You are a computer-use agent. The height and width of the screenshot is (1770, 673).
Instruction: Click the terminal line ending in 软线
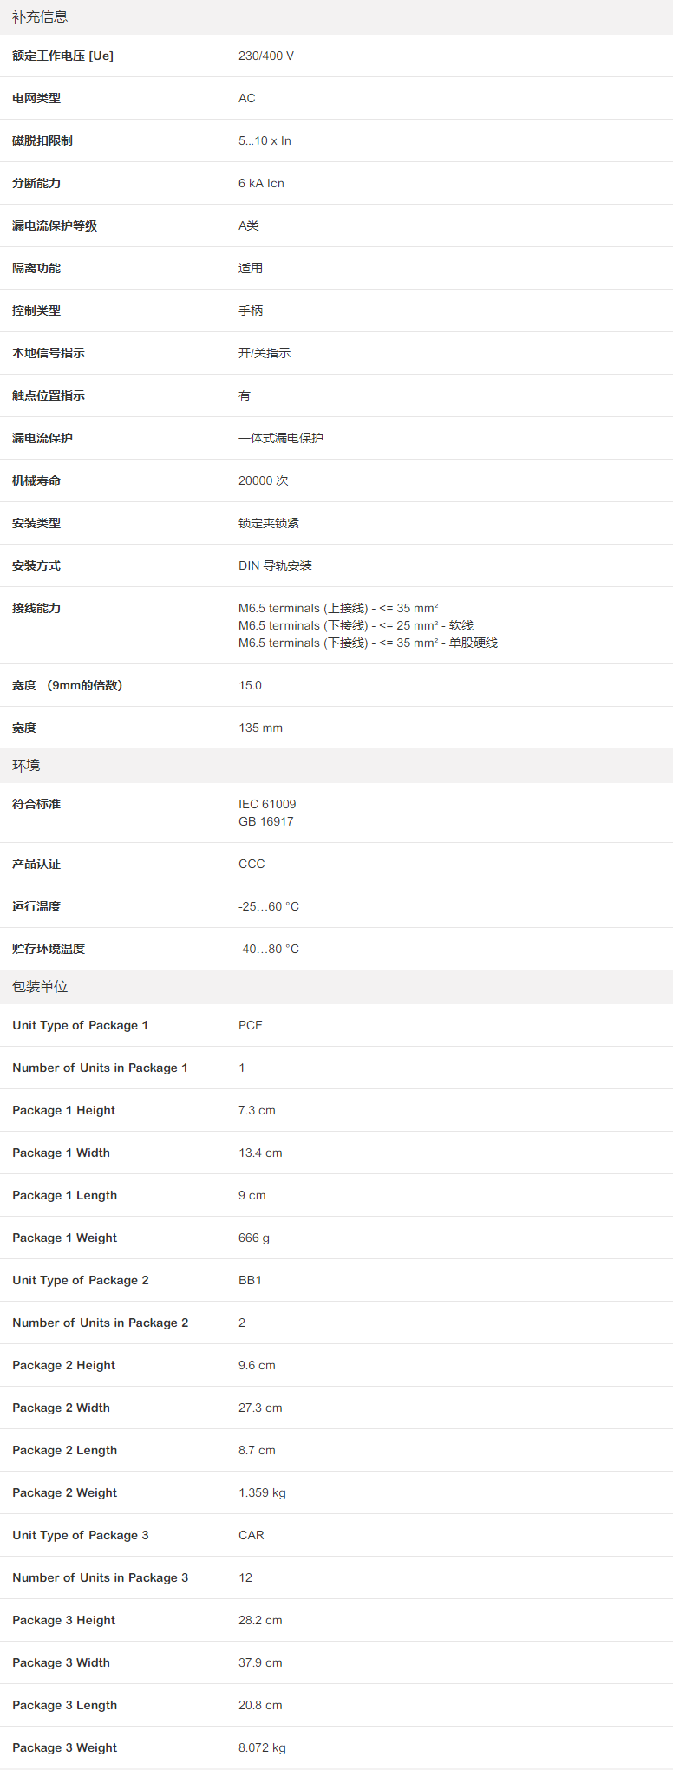356,625
